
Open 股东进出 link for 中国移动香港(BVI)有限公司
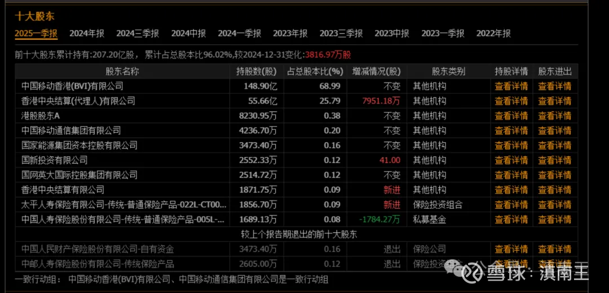pyautogui.click(x=555, y=86)
